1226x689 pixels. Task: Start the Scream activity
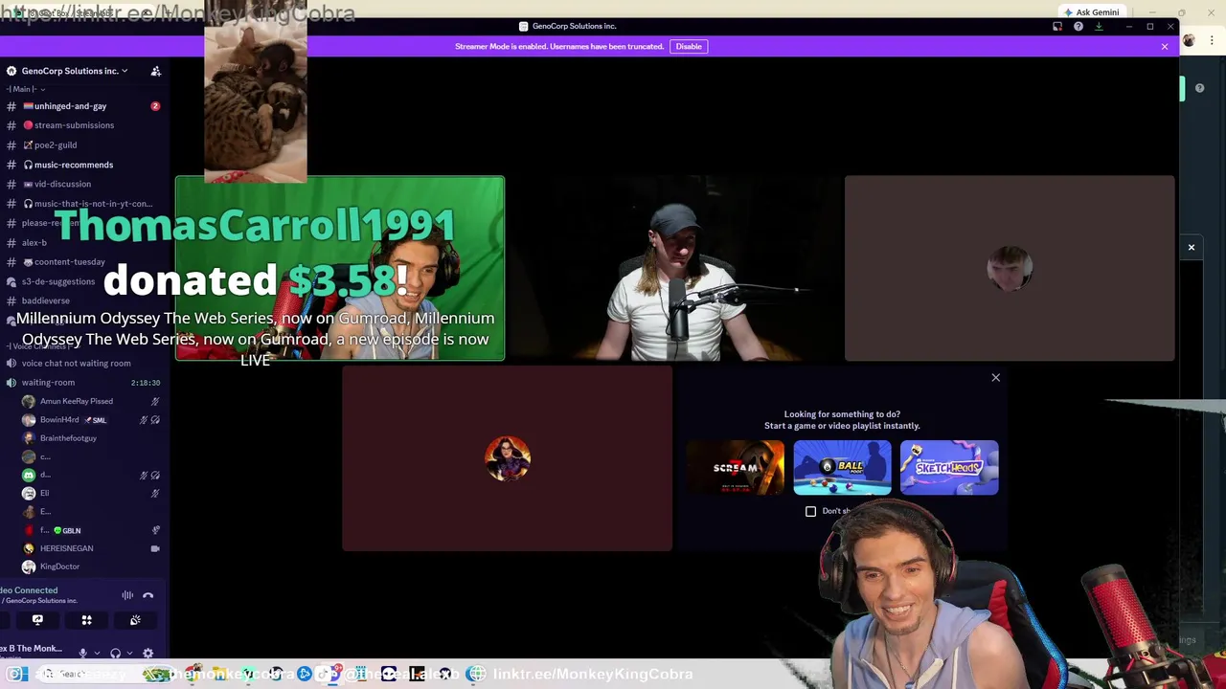coord(735,468)
